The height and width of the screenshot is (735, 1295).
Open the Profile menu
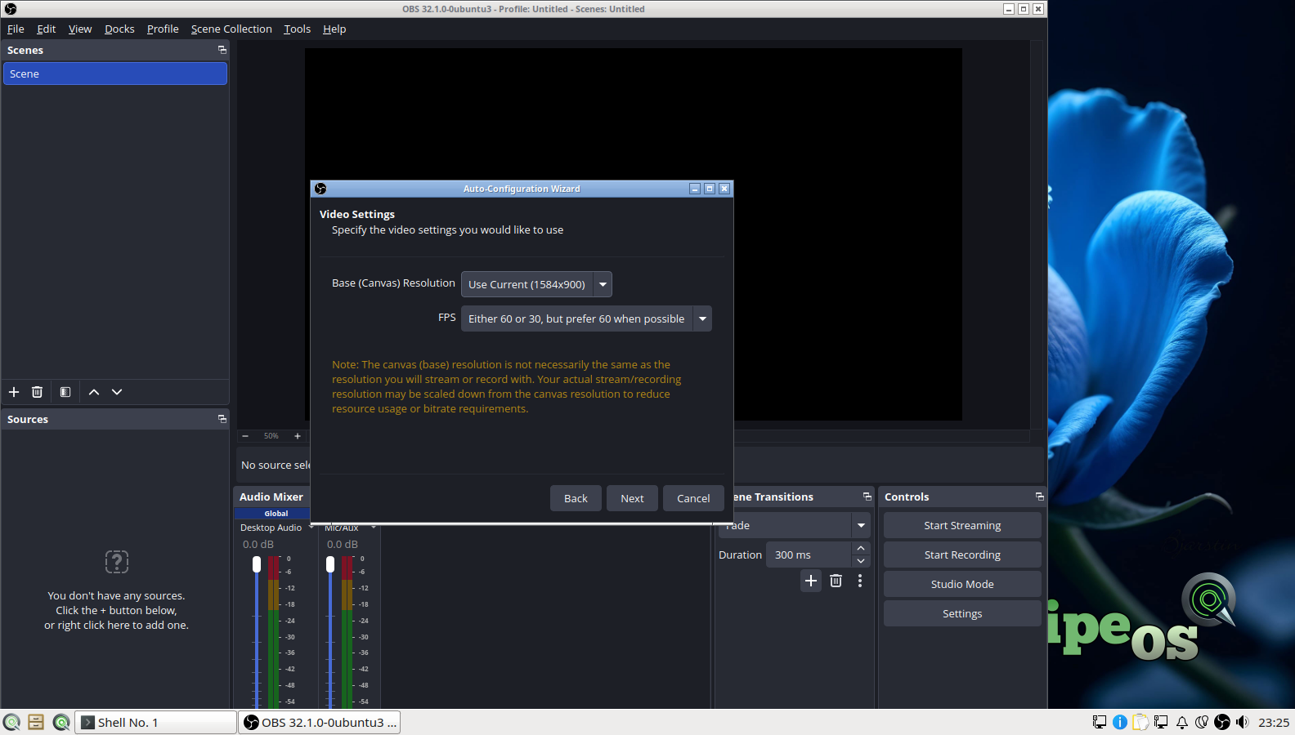[x=163, y=29]
